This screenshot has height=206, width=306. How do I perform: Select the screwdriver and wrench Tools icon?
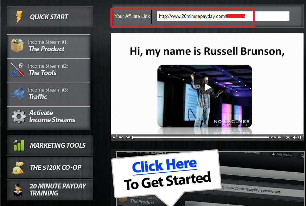tap(17, 69)
